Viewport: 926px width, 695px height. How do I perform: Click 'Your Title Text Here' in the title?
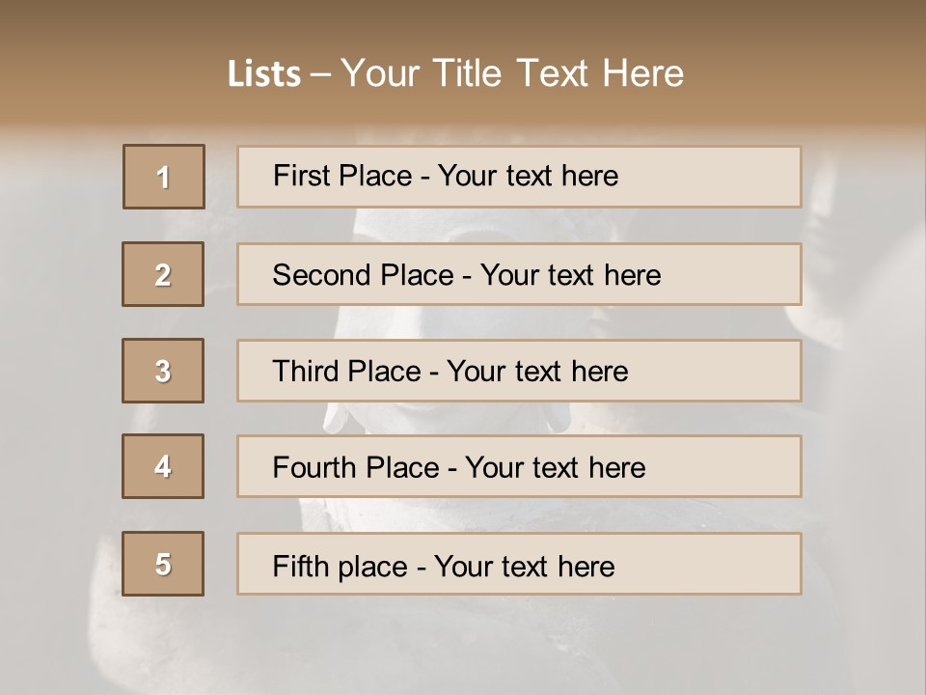click(512, 73)
